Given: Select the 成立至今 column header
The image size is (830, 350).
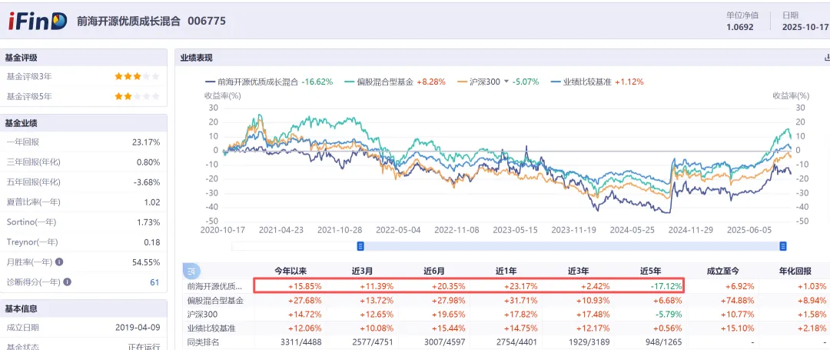Looking at the screenshot, I should tap(722, 271).
